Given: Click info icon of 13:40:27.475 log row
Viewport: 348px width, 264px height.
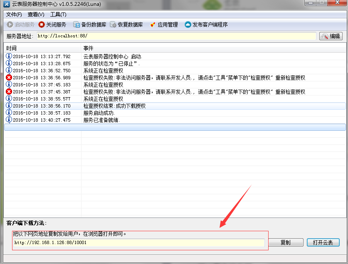Looking at the screenshot, I should (9, 120).
